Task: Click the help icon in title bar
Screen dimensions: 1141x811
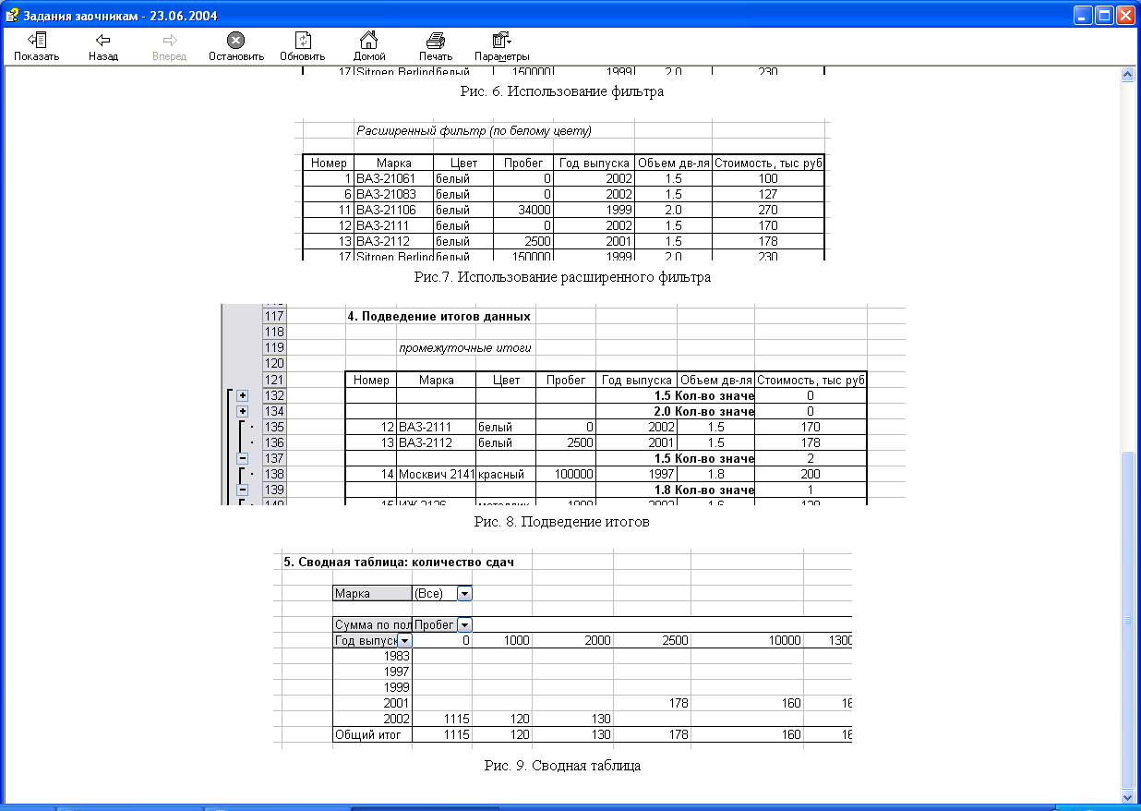Action: [x=11, y=15]
